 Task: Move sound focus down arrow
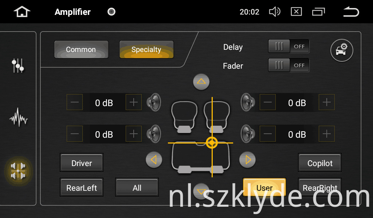pos(201,191)
